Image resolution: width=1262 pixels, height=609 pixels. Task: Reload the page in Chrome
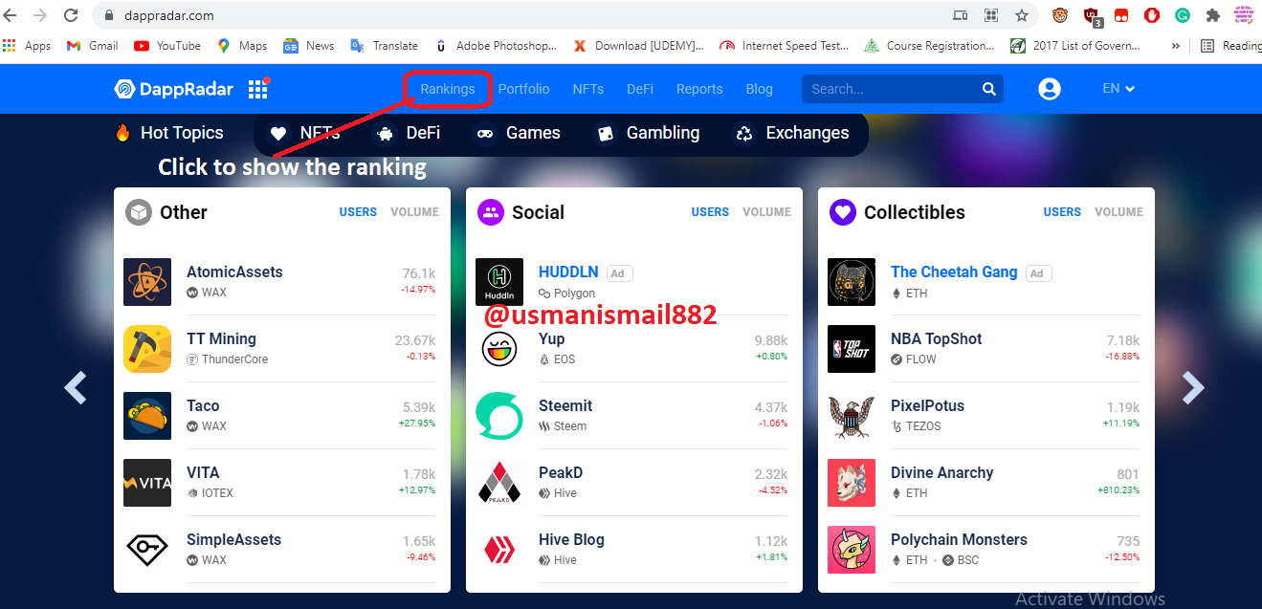pyautogui.click(x=71, y=15)
